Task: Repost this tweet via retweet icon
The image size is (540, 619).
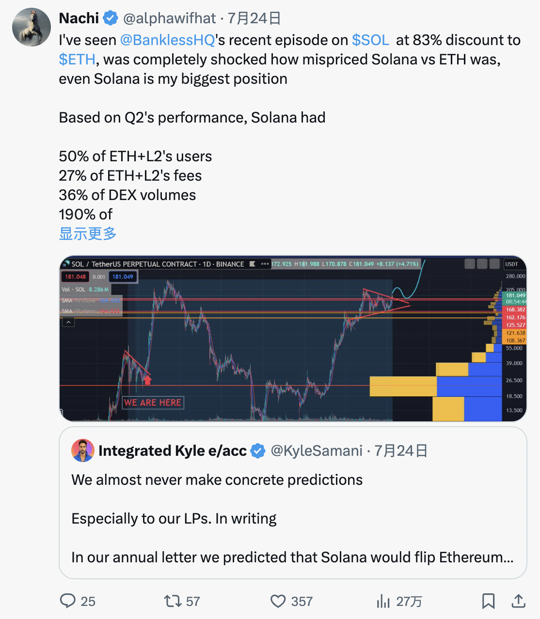Action: coord(173,601)
